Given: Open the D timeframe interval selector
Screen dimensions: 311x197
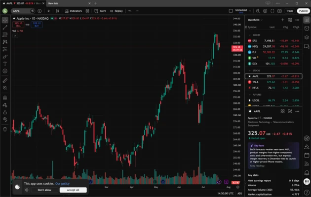Looking at the screenshot, I should pos(48,11).
